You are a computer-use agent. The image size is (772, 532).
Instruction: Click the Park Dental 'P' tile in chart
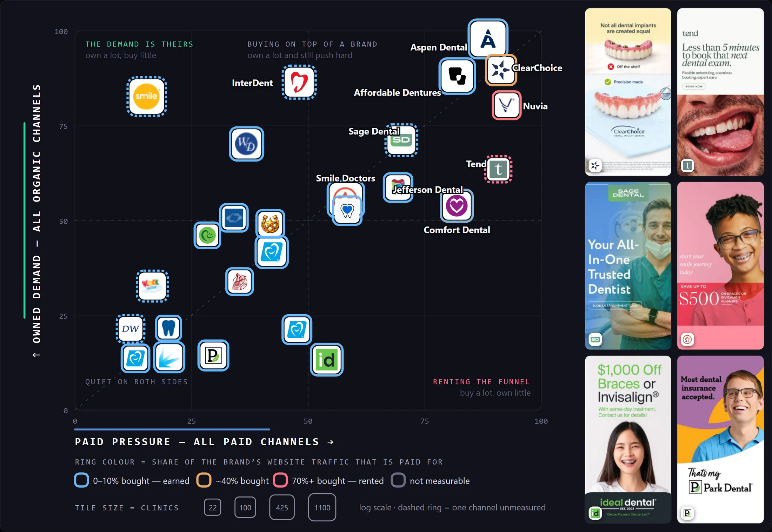pos(213,355)
